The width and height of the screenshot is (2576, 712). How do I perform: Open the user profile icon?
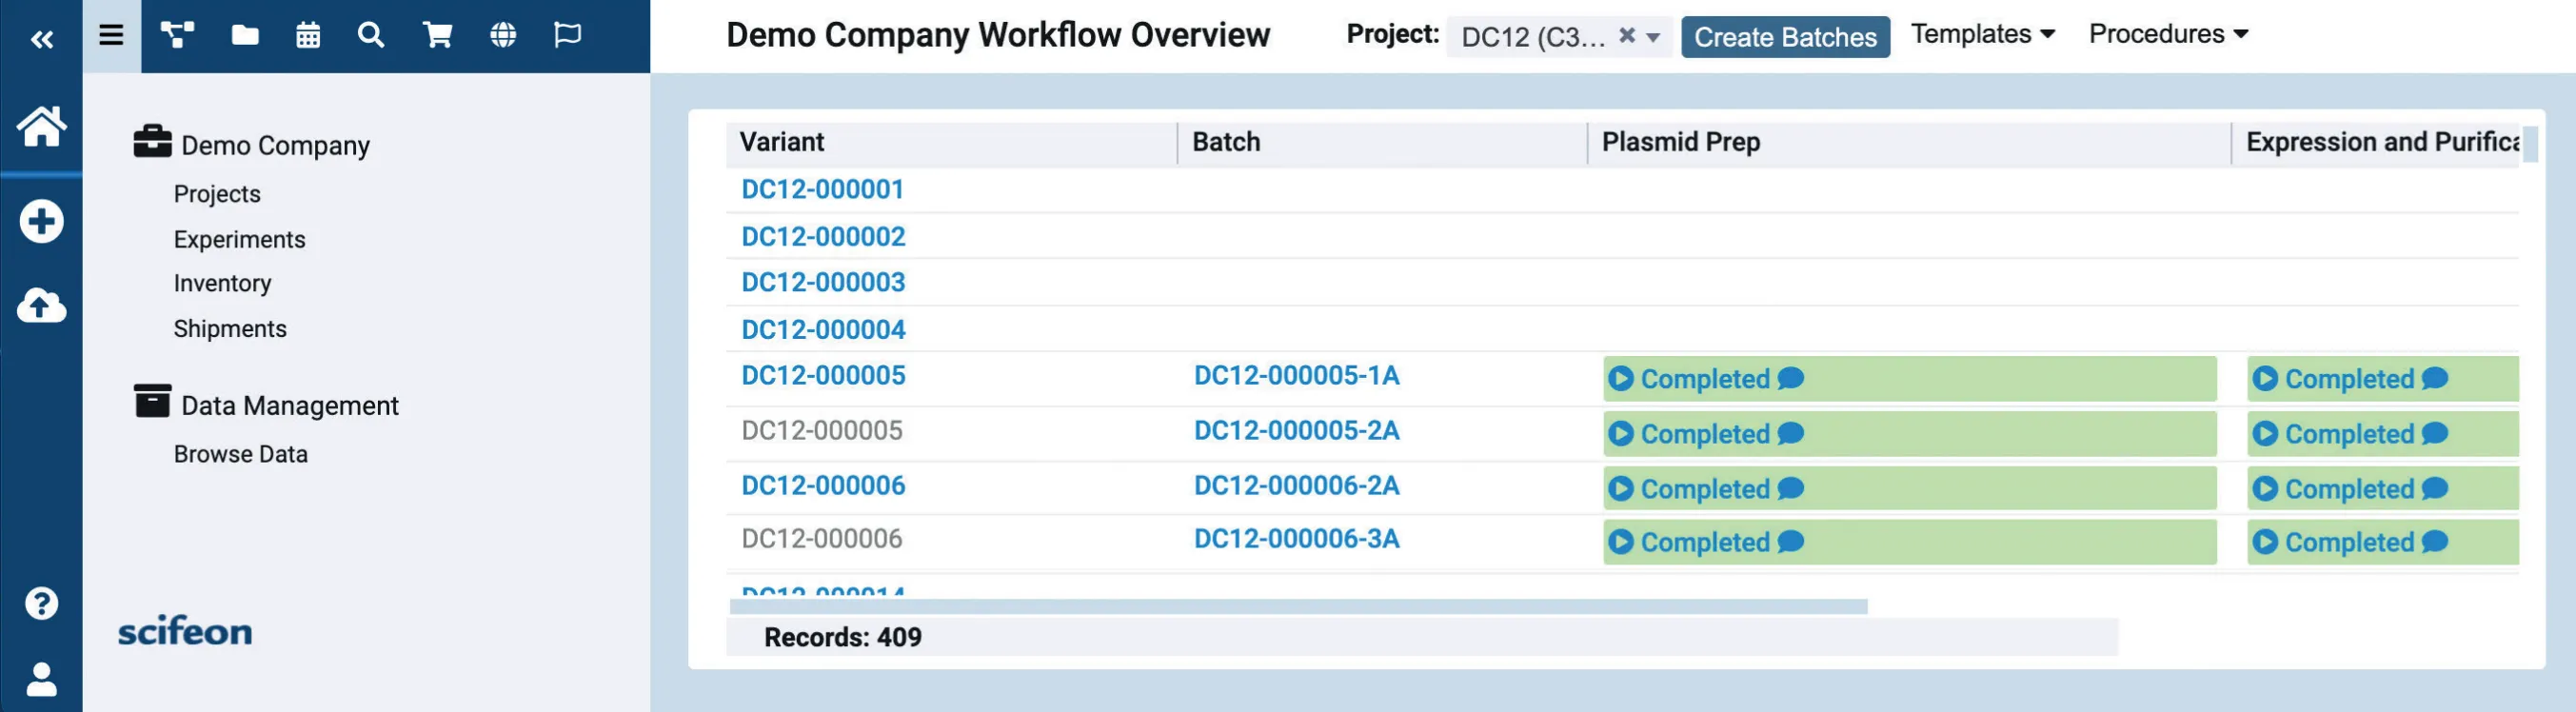point(41,679)
